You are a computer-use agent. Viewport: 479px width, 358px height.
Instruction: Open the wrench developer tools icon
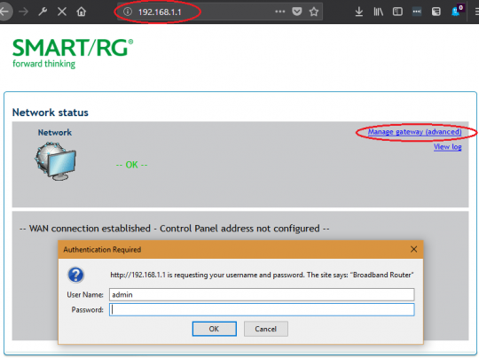pos(43,12)
